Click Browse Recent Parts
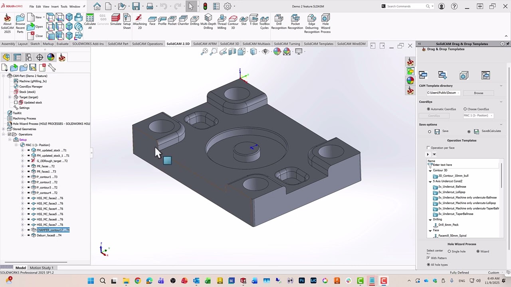Viewport: 511px width, 287px height. click(x=20, y=24)
